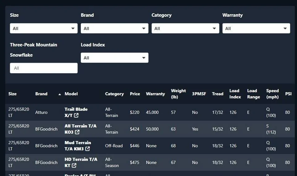
Task: Click the weight value 57
Action: click(173, 112)
